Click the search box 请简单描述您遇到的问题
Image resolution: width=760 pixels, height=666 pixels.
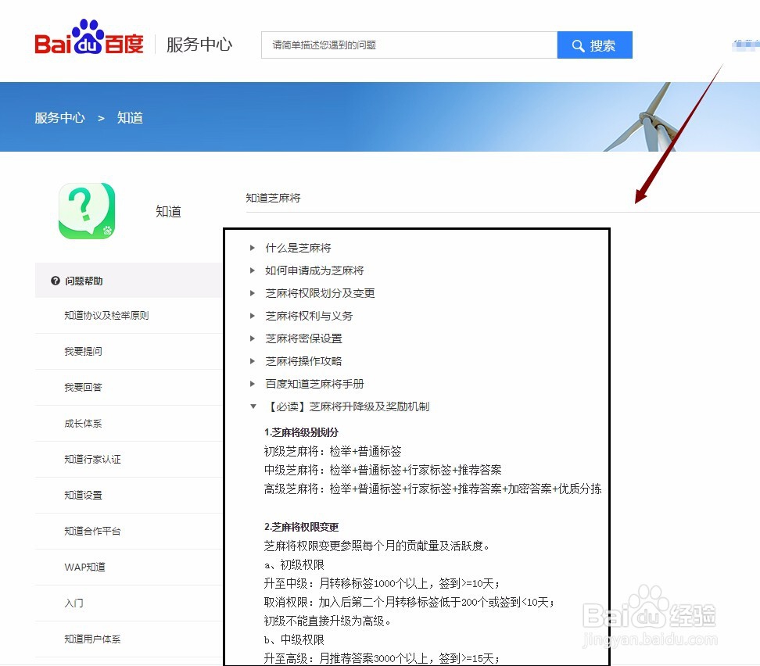click(x=409, y=45)
